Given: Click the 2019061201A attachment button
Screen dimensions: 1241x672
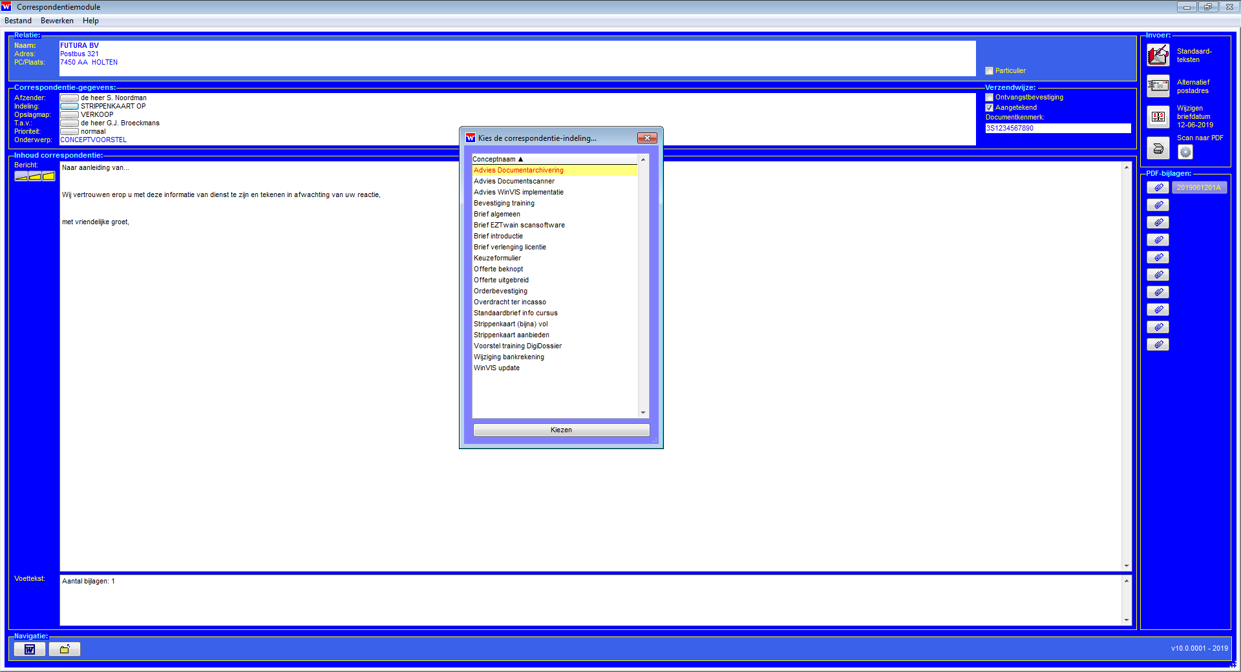Looking at the screenshot, I should click(x=1199, y=187).
